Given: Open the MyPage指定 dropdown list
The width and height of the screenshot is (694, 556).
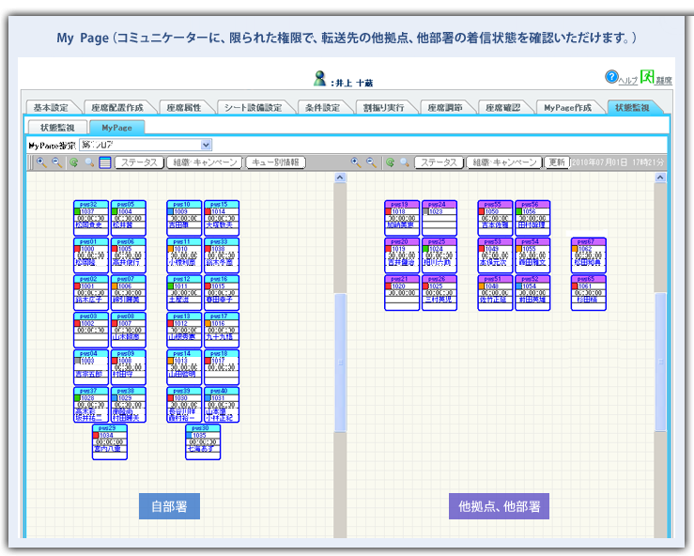Looking at the screenshot, I should tap(206, 145).
